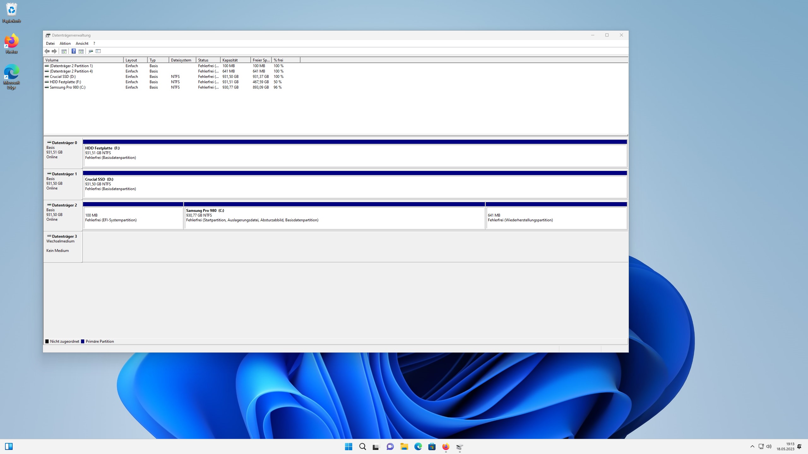Sort by the Layout column header
The width and height of the screenshot is (808, 454).
135,60
